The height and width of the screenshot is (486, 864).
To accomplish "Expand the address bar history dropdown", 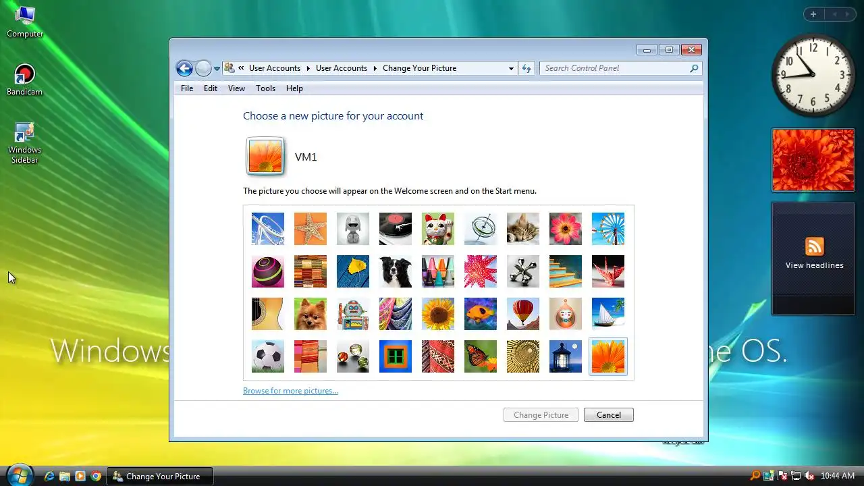I will 511,68.
